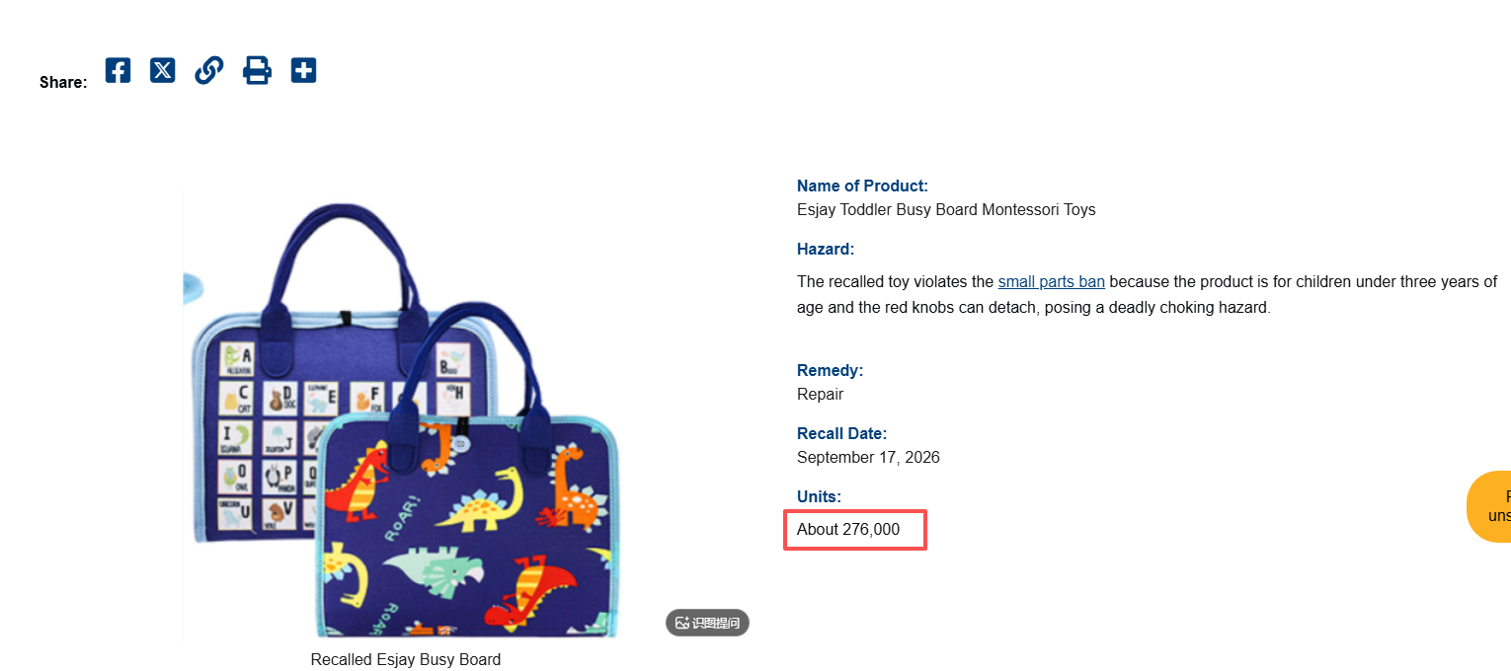Click the highlighted About 276,000 units value
The height and width of the screenshot is (671, 1511).
[x=848, y=530]
